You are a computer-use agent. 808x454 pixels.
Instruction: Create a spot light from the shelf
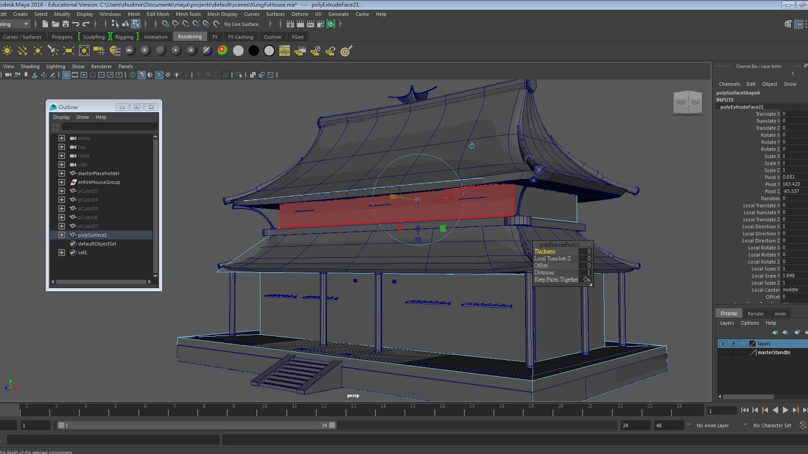click(x=53, y=51)
